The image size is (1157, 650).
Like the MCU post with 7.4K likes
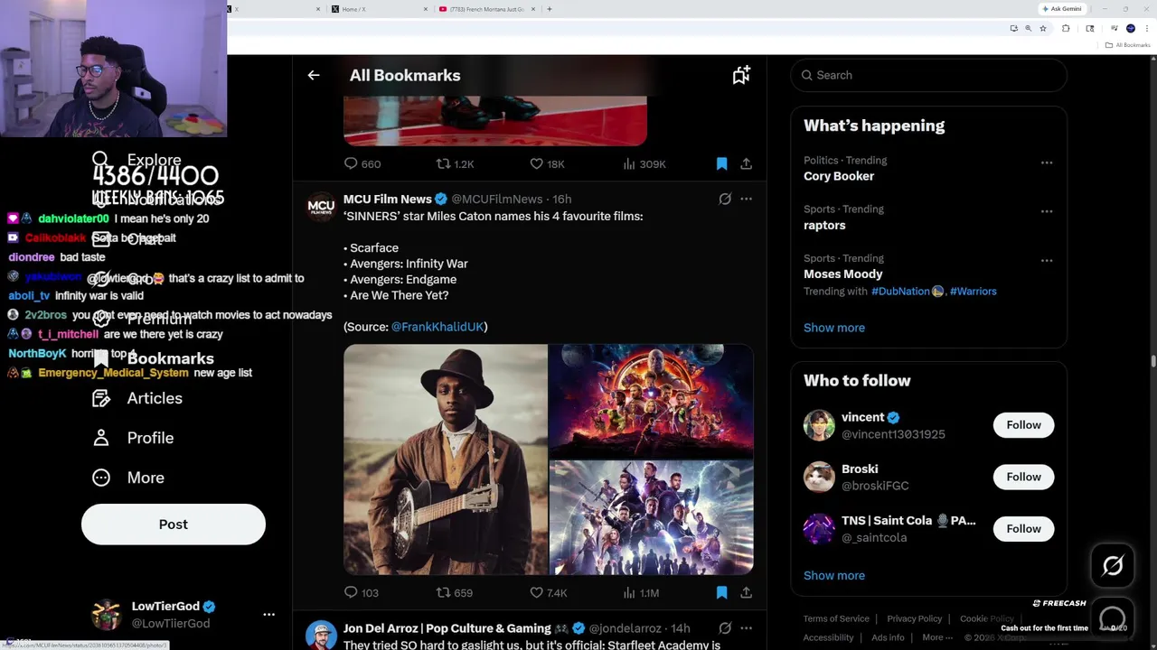click(548, 593)
